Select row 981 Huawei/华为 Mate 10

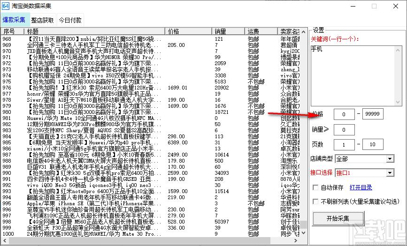tap(151, 118)
